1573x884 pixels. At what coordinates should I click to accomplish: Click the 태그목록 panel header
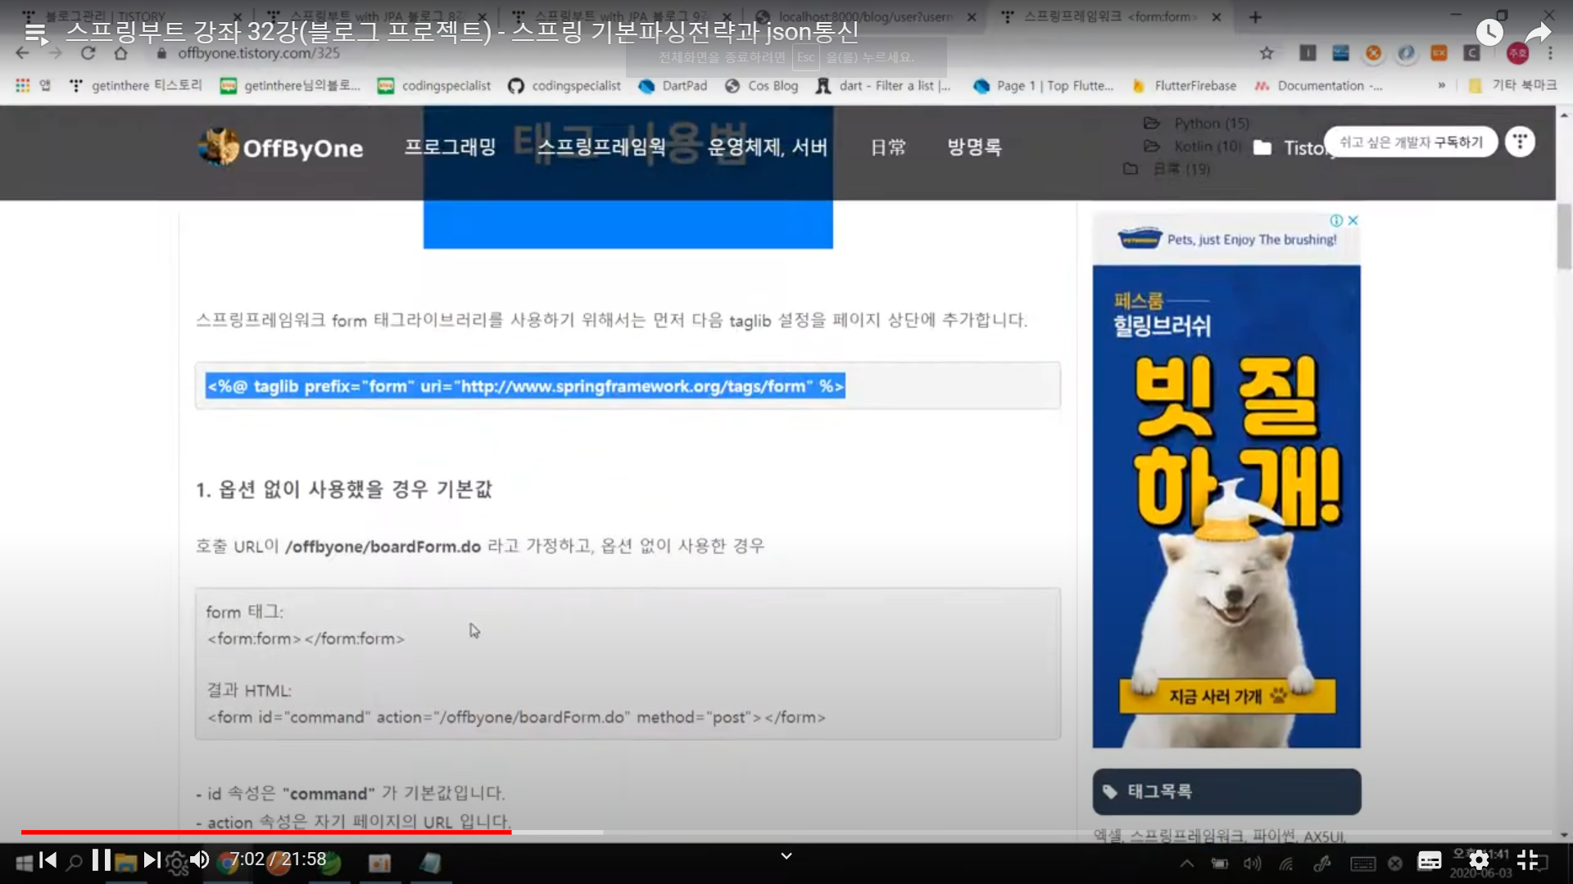click(1226, 792)
